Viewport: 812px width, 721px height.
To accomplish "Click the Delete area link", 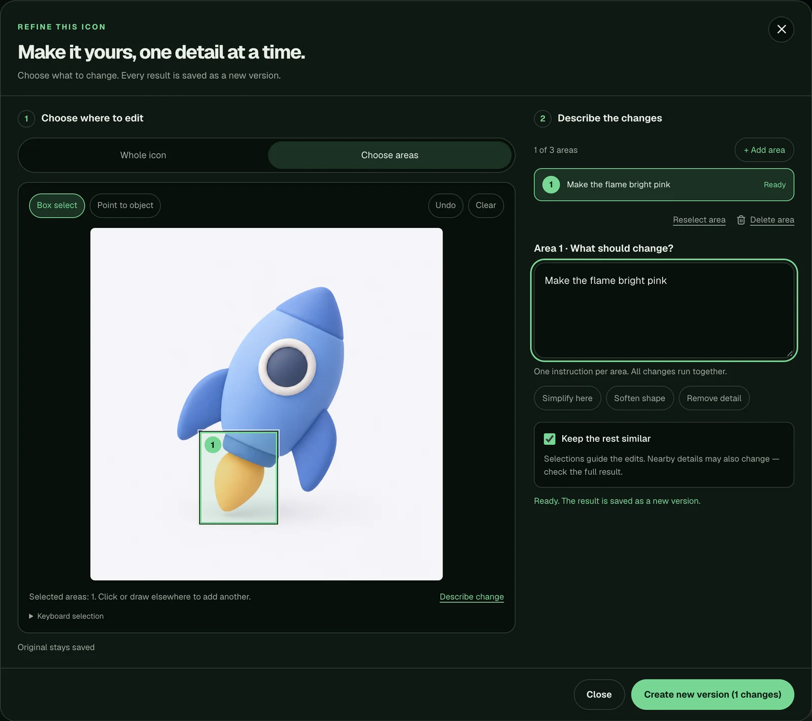I will pos(772,220).
